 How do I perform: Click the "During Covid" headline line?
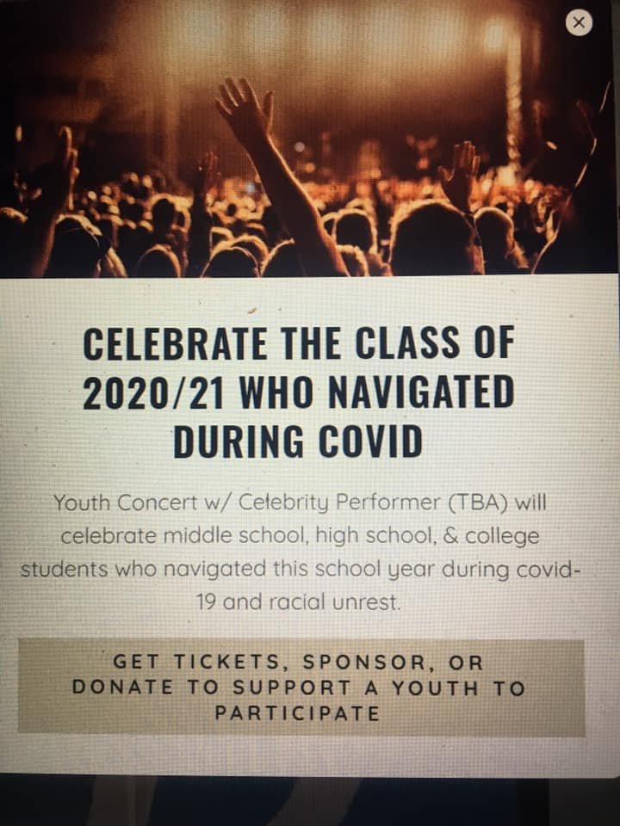(298, 441)
